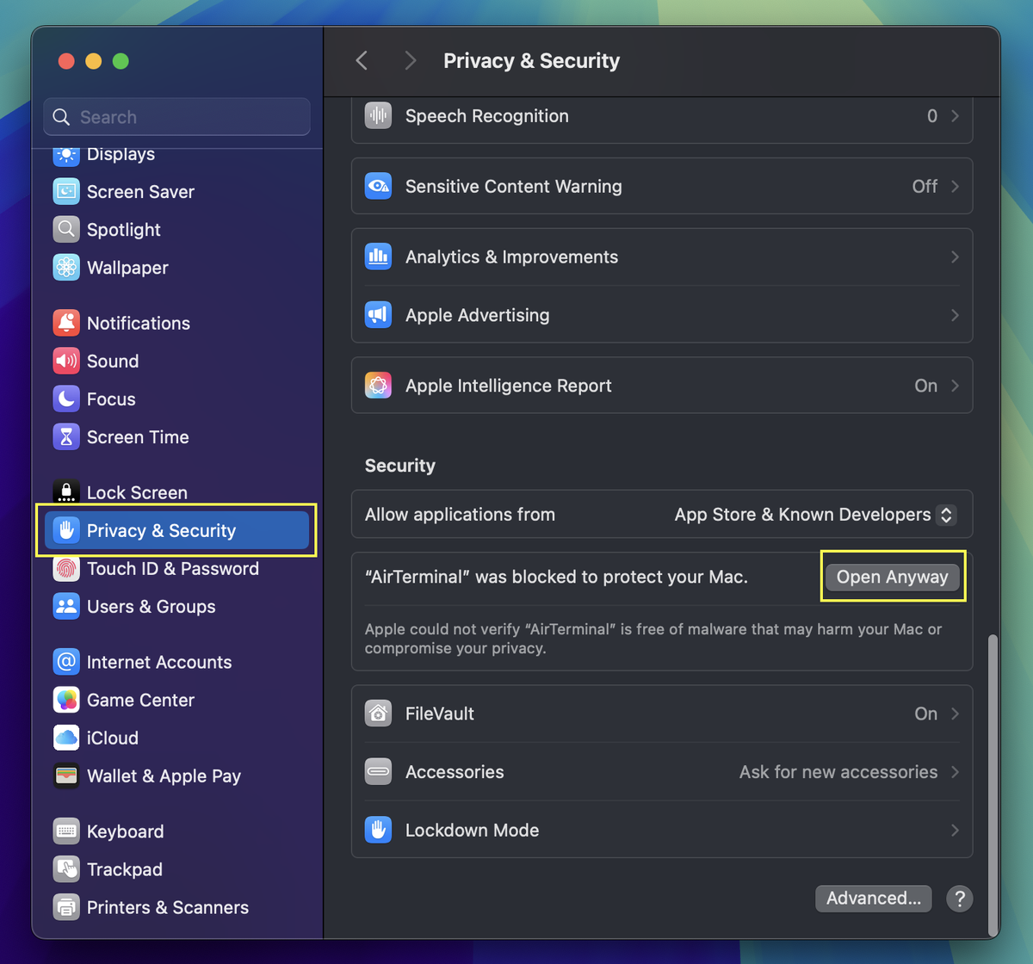Expand Analytics & Improvements chevron
1033x964 pixels.
955,257
